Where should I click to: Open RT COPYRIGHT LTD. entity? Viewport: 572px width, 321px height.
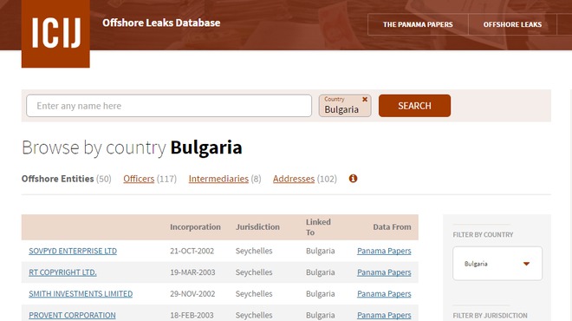pos(62,272)
